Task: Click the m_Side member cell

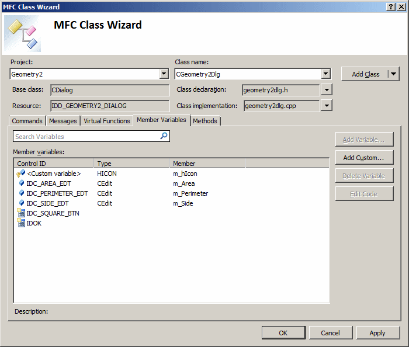Action: point(183,203)
